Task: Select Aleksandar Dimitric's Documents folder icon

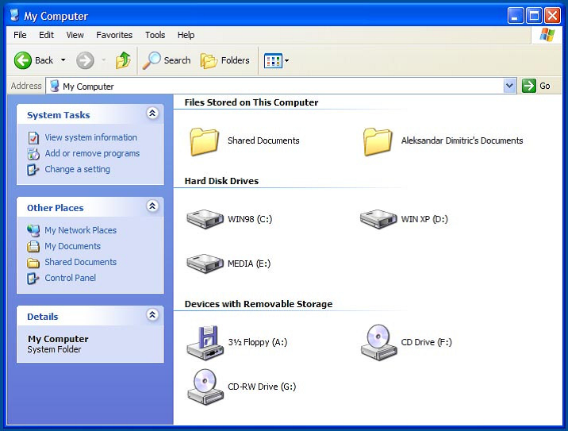Action: (x=378, y=142)
